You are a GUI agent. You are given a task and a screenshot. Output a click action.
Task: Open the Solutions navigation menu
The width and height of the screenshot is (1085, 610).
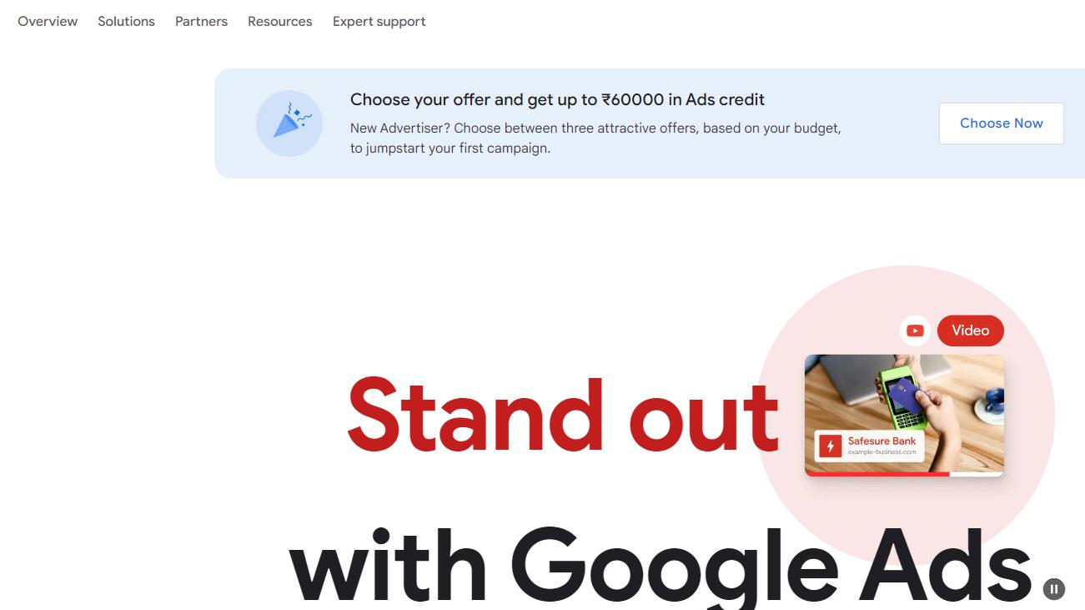(x=126, y=22)
